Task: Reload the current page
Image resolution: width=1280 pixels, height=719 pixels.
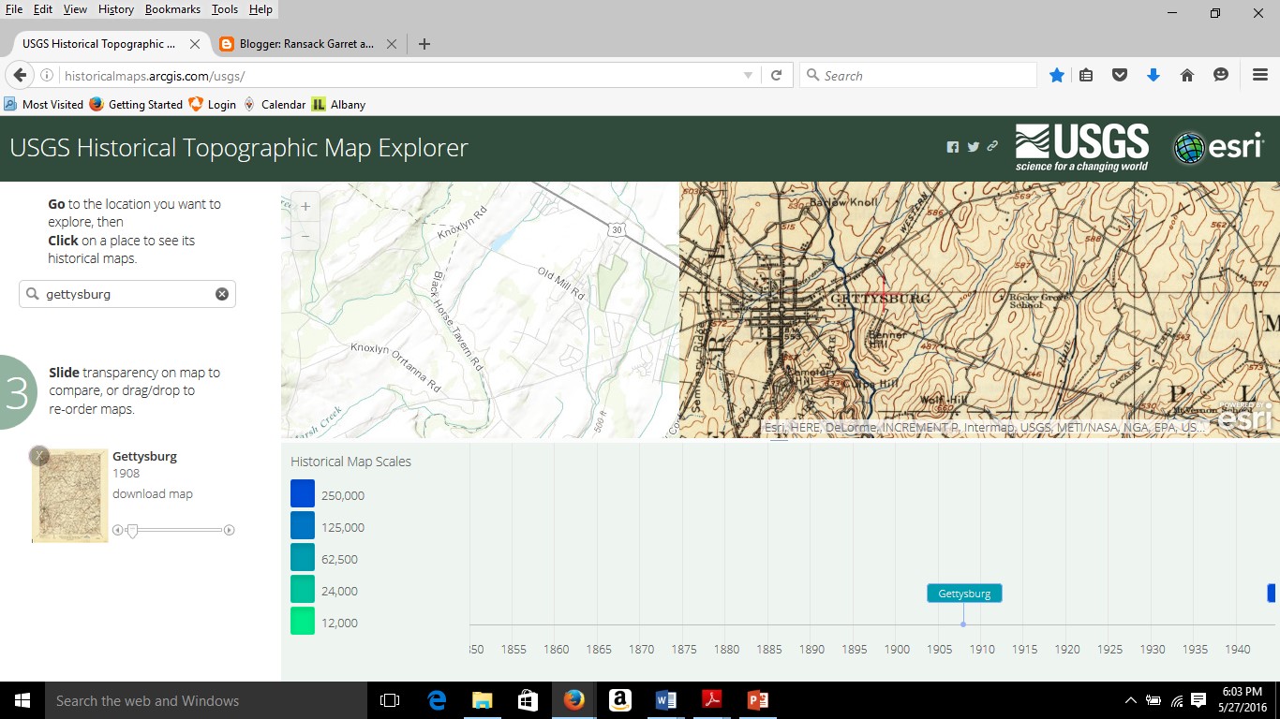Action: point(776,76)
